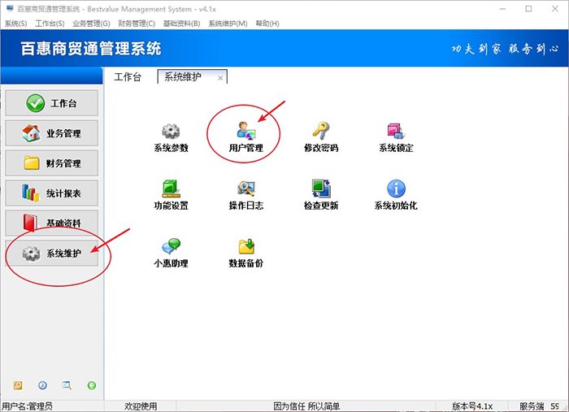Click the key icon in sidebar footer
This screenshot has height=412, width=569.
[x=18, y=385]
